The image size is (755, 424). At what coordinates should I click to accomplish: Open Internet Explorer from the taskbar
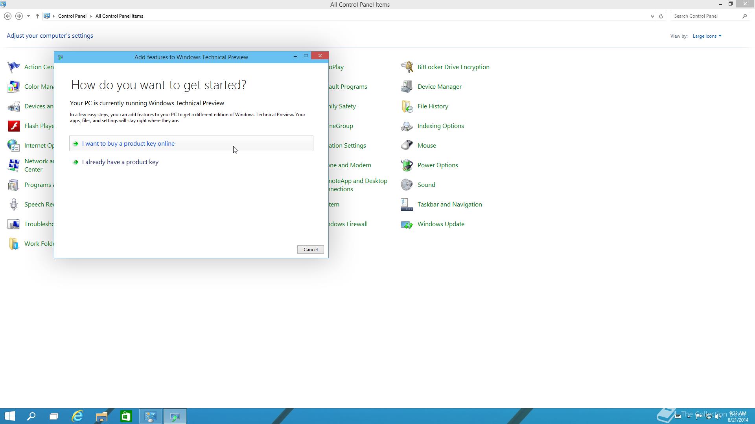point(77,416)
